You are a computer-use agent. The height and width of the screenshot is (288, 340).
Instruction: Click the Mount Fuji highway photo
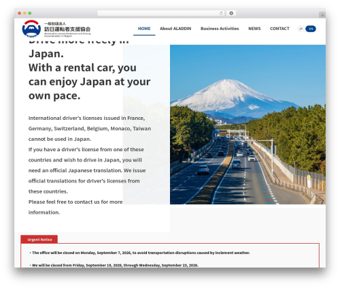click(248, 125)
